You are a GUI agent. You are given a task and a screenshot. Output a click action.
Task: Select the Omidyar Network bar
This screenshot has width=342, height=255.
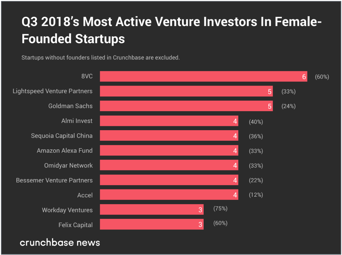[169, 165]
